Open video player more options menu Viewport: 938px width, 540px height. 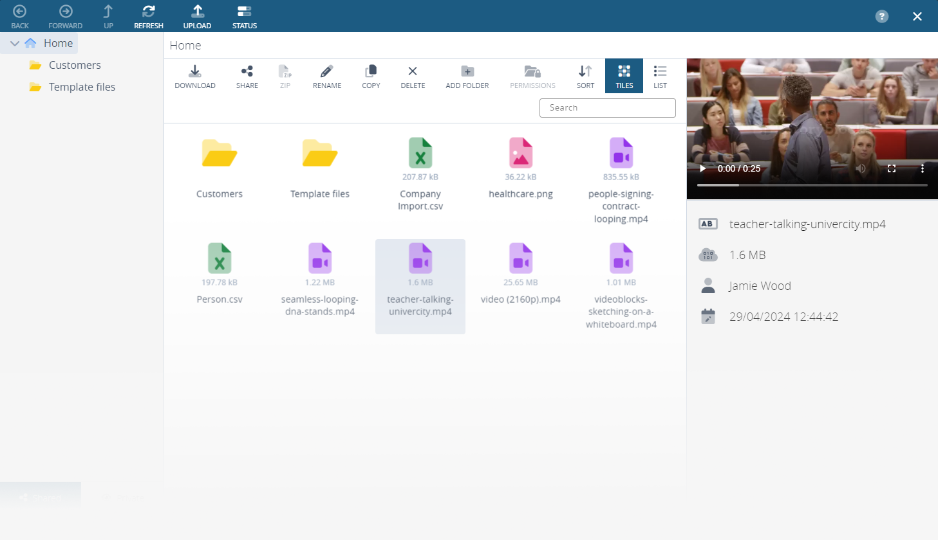coord(922,168)
